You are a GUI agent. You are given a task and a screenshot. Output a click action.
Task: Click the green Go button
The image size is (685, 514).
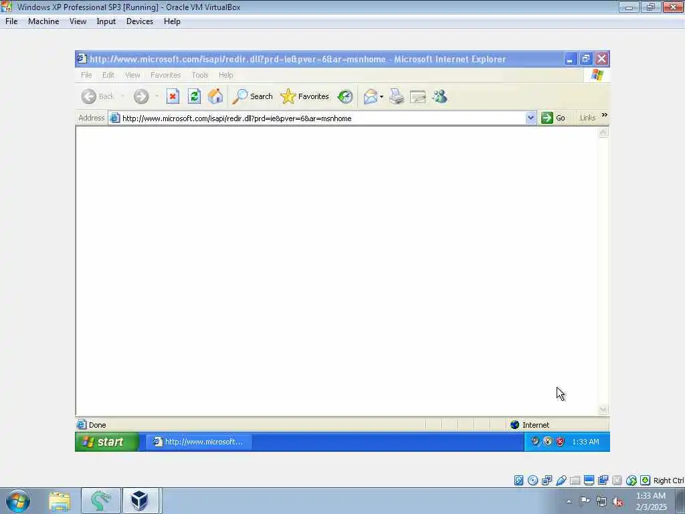tap(553, 118)
